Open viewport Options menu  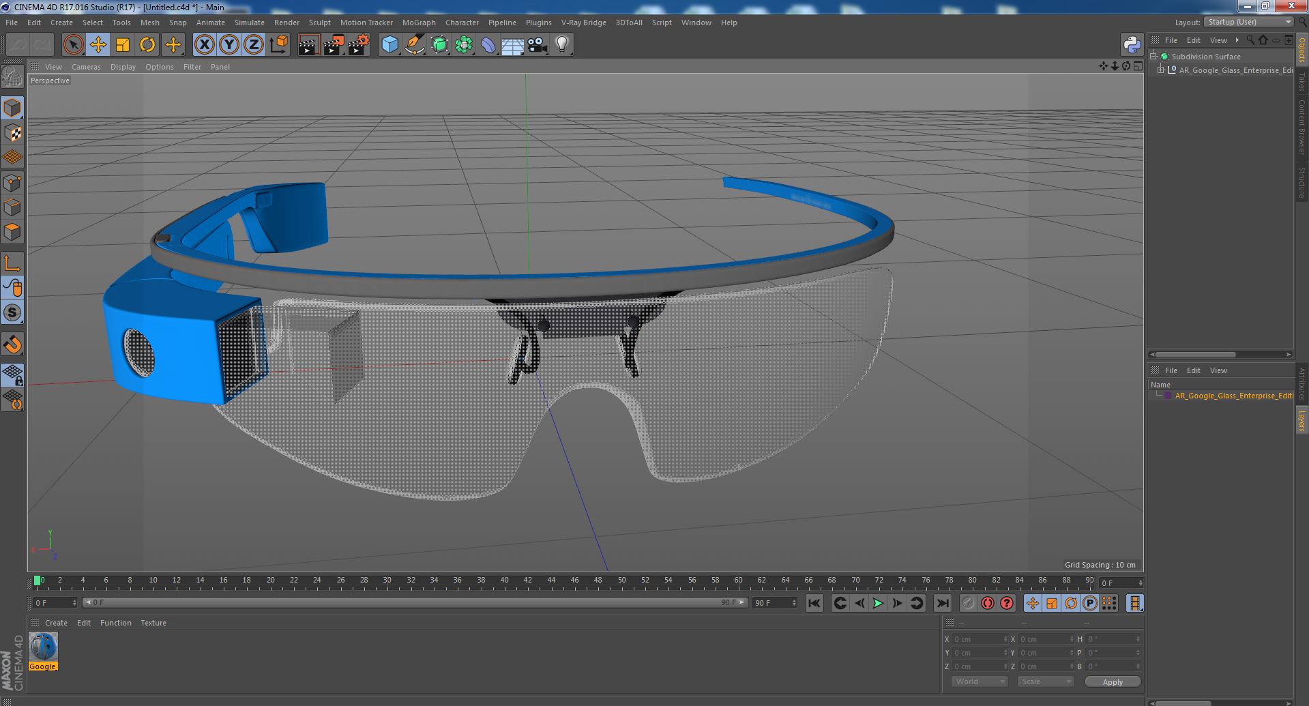[x=160, y=67]
